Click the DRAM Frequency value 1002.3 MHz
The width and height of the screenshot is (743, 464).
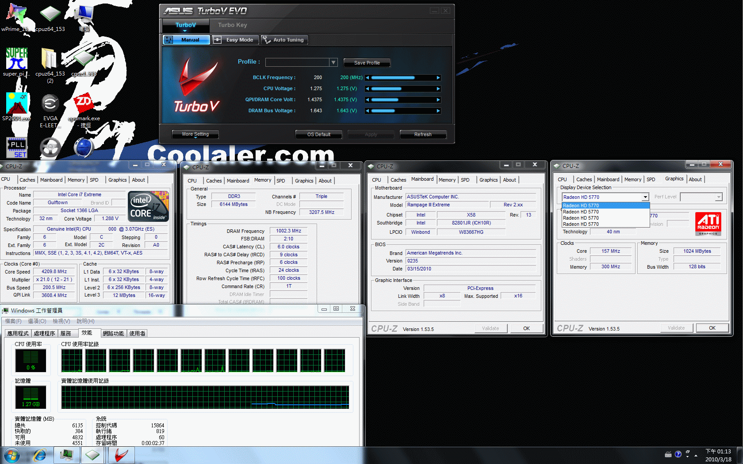288,231
